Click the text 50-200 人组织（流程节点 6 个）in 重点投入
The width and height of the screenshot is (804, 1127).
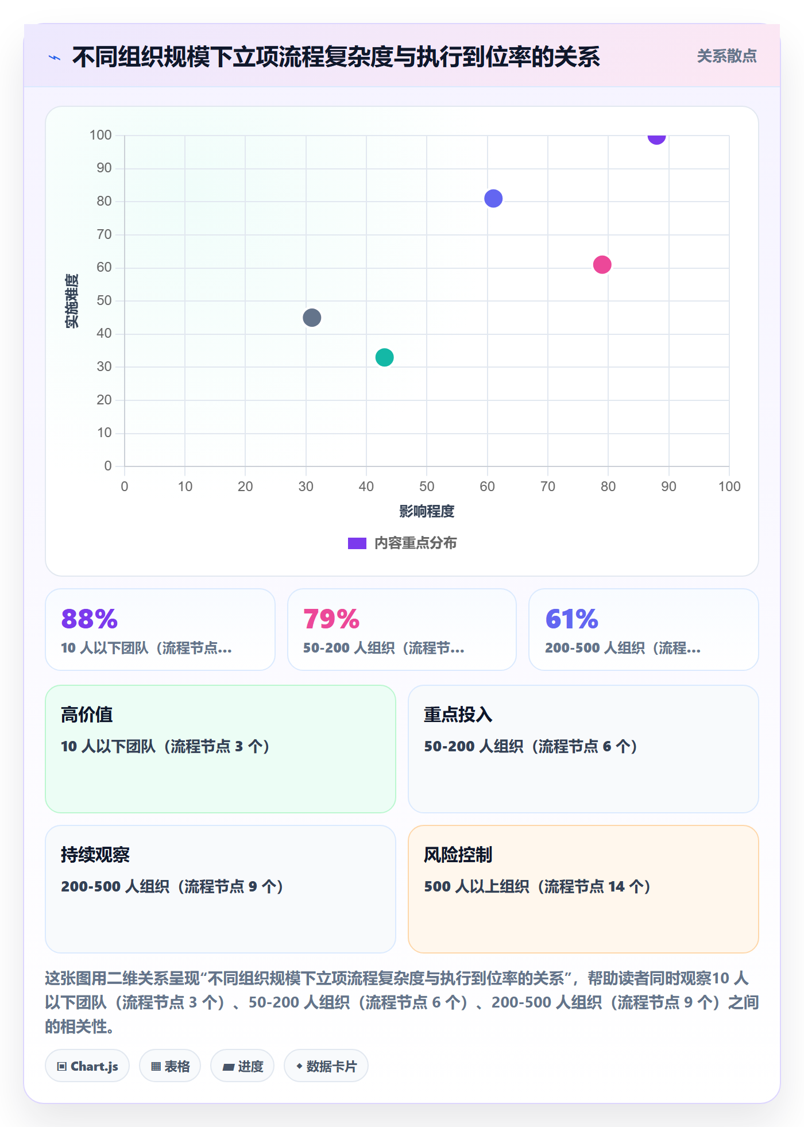click(531, 746)
